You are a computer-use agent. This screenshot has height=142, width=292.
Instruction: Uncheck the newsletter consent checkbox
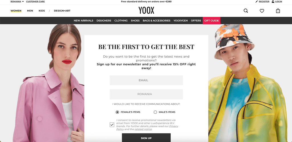coord(112,125)
